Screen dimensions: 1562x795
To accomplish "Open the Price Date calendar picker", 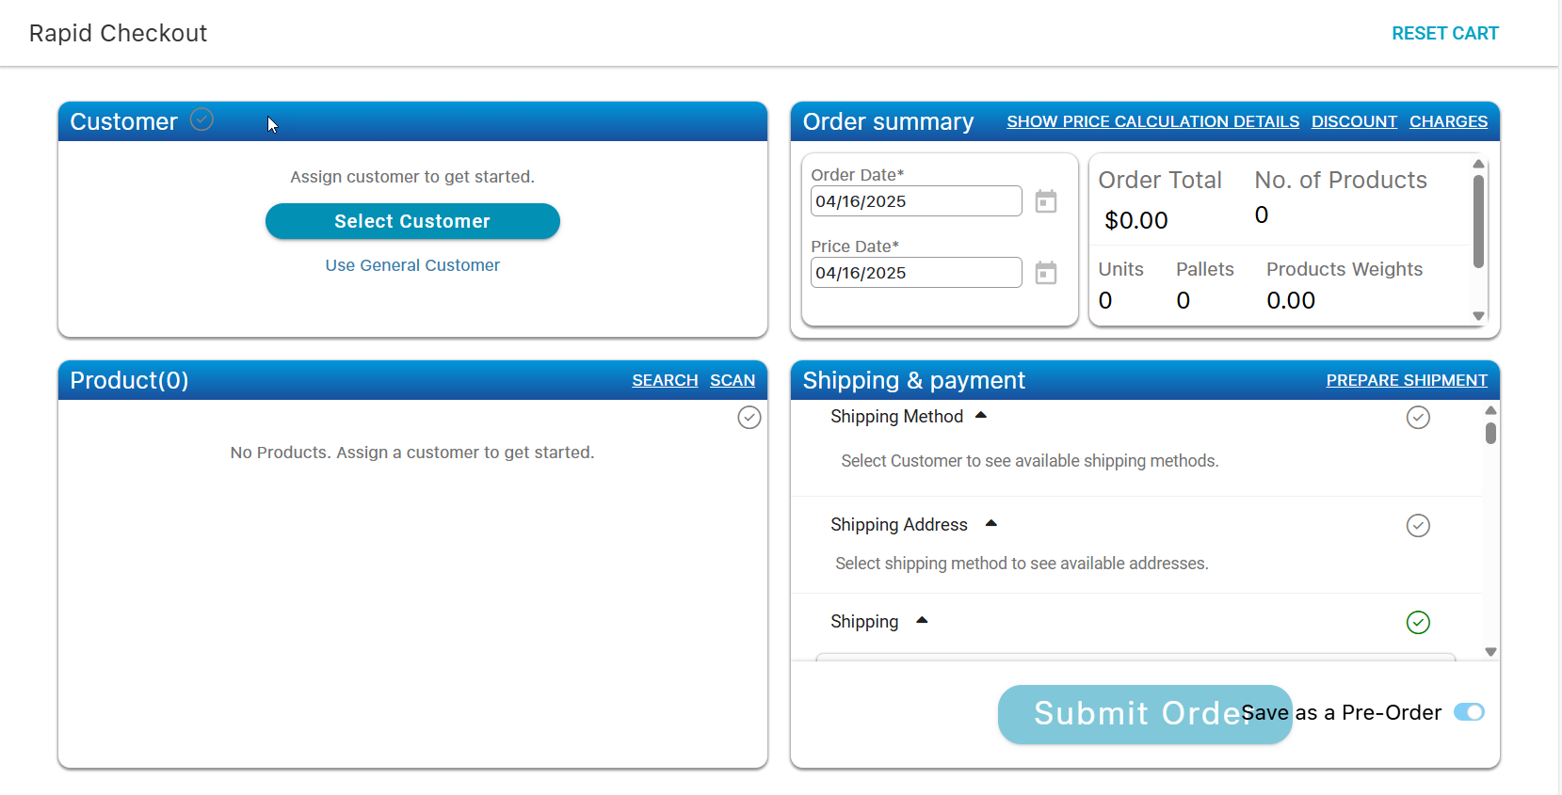I will coord(1045,273).
